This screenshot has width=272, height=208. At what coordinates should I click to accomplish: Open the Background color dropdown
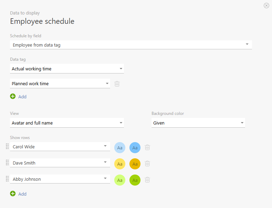pos(198,123)
